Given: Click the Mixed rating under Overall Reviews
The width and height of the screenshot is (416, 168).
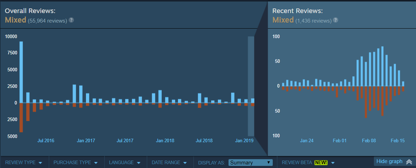Looking at the screenshot, I should click(x=16, y=20).
